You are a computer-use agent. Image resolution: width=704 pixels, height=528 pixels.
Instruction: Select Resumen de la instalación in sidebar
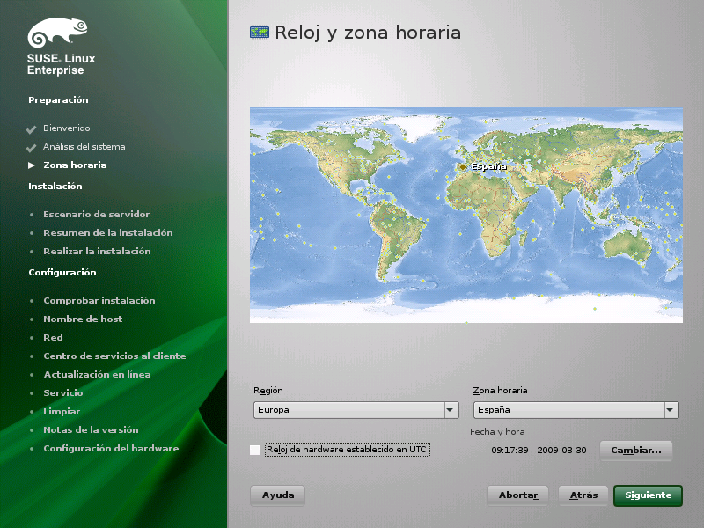[x=107, y=233]
